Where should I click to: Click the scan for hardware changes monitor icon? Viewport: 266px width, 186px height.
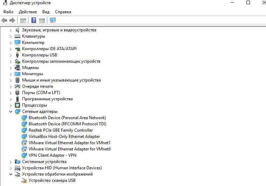coord(53,20)
